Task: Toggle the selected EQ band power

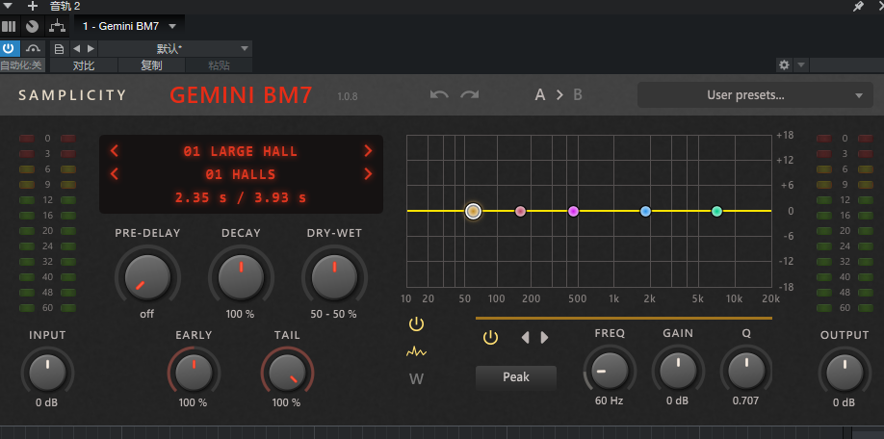Action: tap(490, 338)
